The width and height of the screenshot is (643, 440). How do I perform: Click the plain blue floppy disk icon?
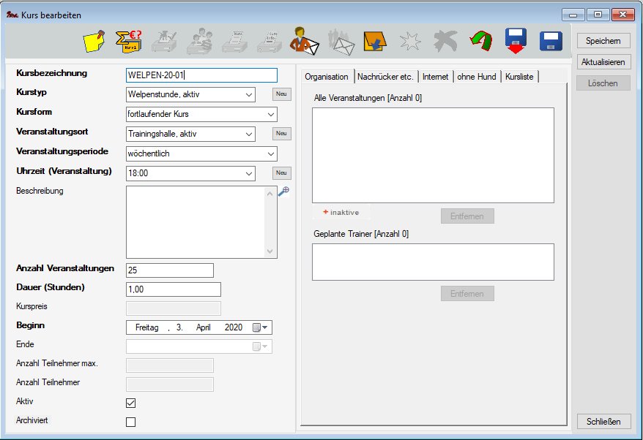pyautogui.click(x=550, y=42)
